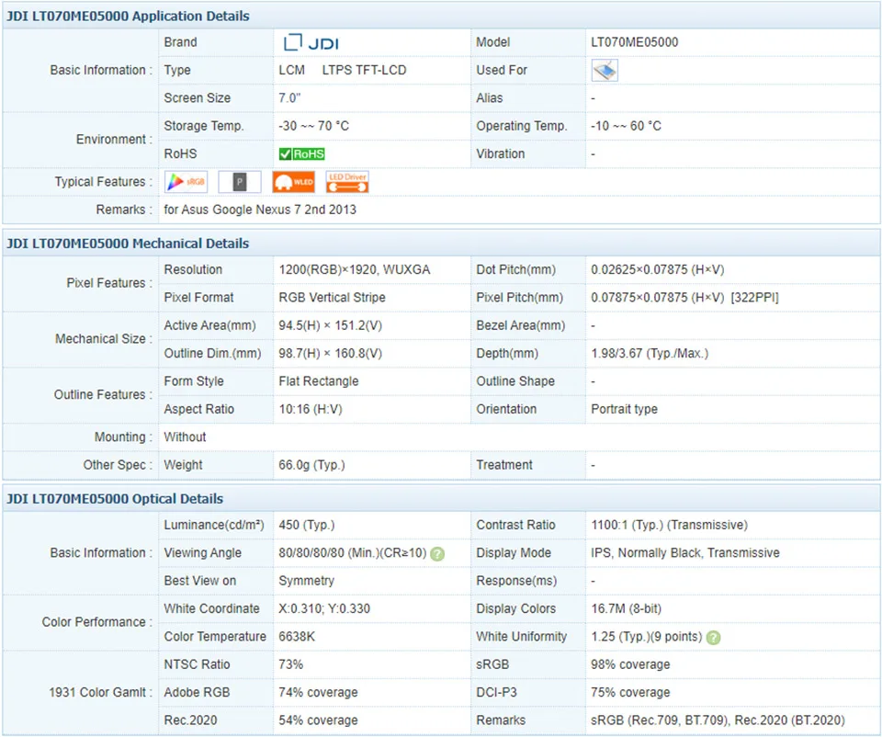
Task: Click dot pitch '0.02625×0.07875 (H×V)'
Action: [x=658, y=269]
